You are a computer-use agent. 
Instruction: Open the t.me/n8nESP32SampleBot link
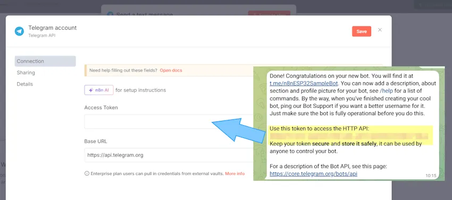304,84
